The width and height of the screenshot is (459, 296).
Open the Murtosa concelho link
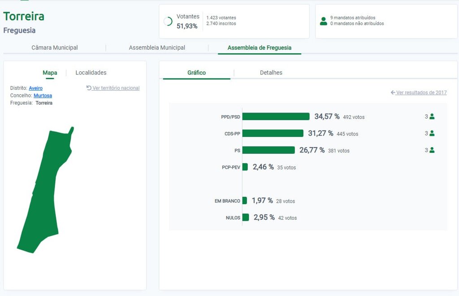43,96
